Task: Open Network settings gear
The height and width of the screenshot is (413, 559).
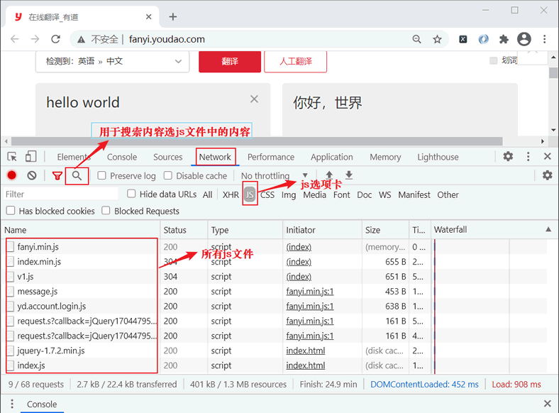Action: pyautogui.click(x=547, y=175)
